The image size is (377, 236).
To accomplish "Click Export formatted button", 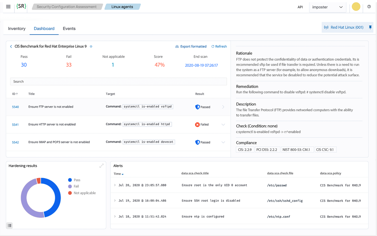I will pos(191,46).
